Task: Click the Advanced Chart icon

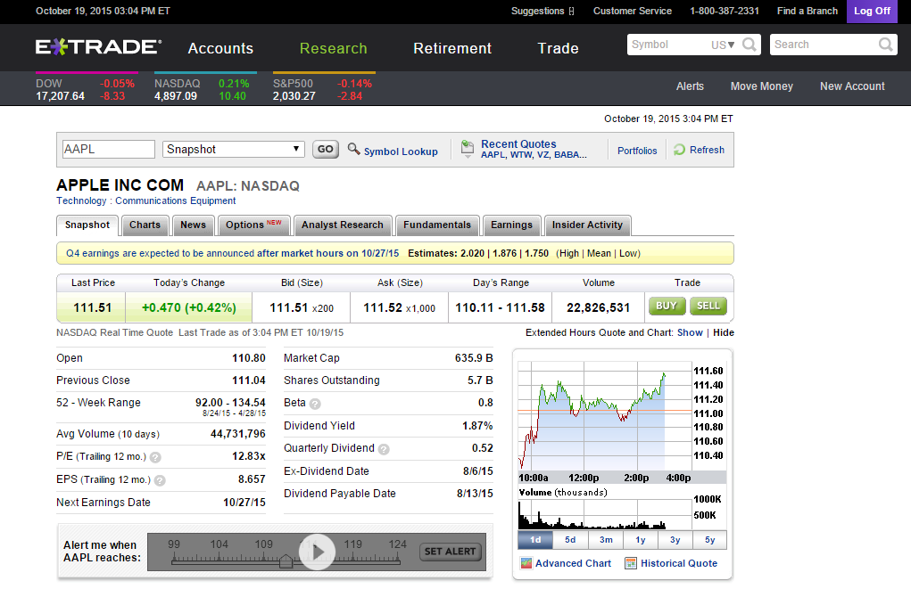Action: 526,563
